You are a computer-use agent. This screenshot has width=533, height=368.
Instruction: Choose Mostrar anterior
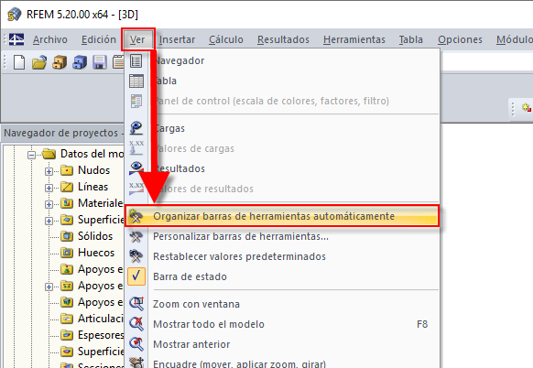tap(282, 344)
